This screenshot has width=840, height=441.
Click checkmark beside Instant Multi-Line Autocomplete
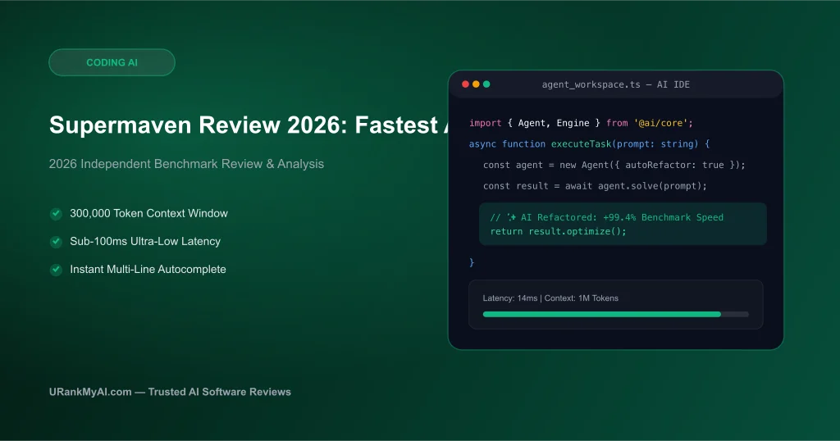pos(56,270)
